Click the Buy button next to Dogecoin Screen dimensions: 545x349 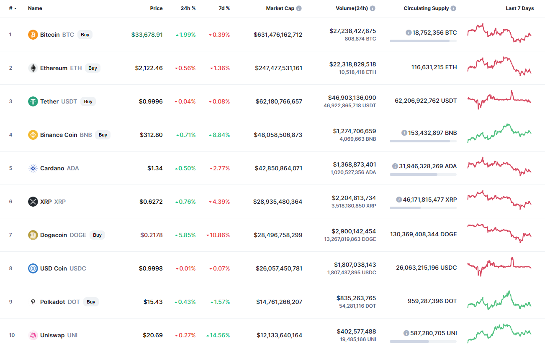point(97,235)
